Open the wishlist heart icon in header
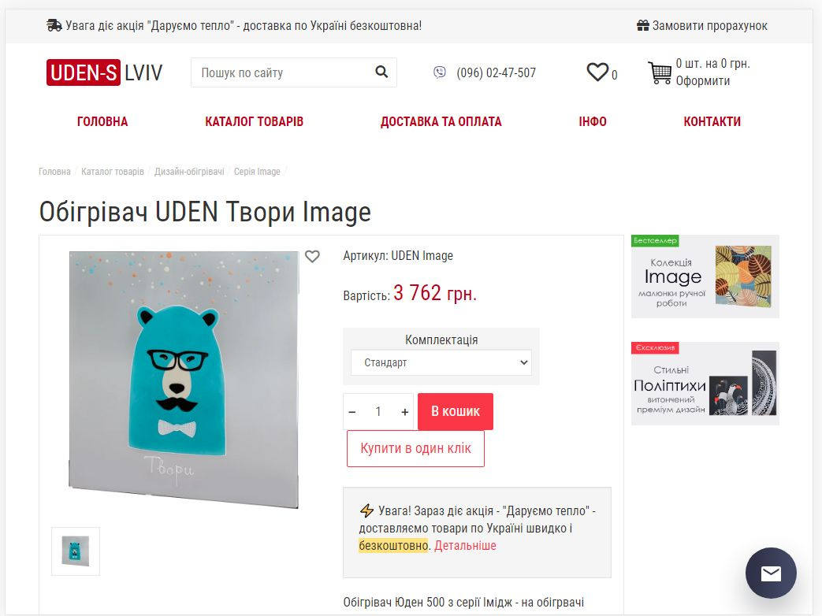 [597, 72]
